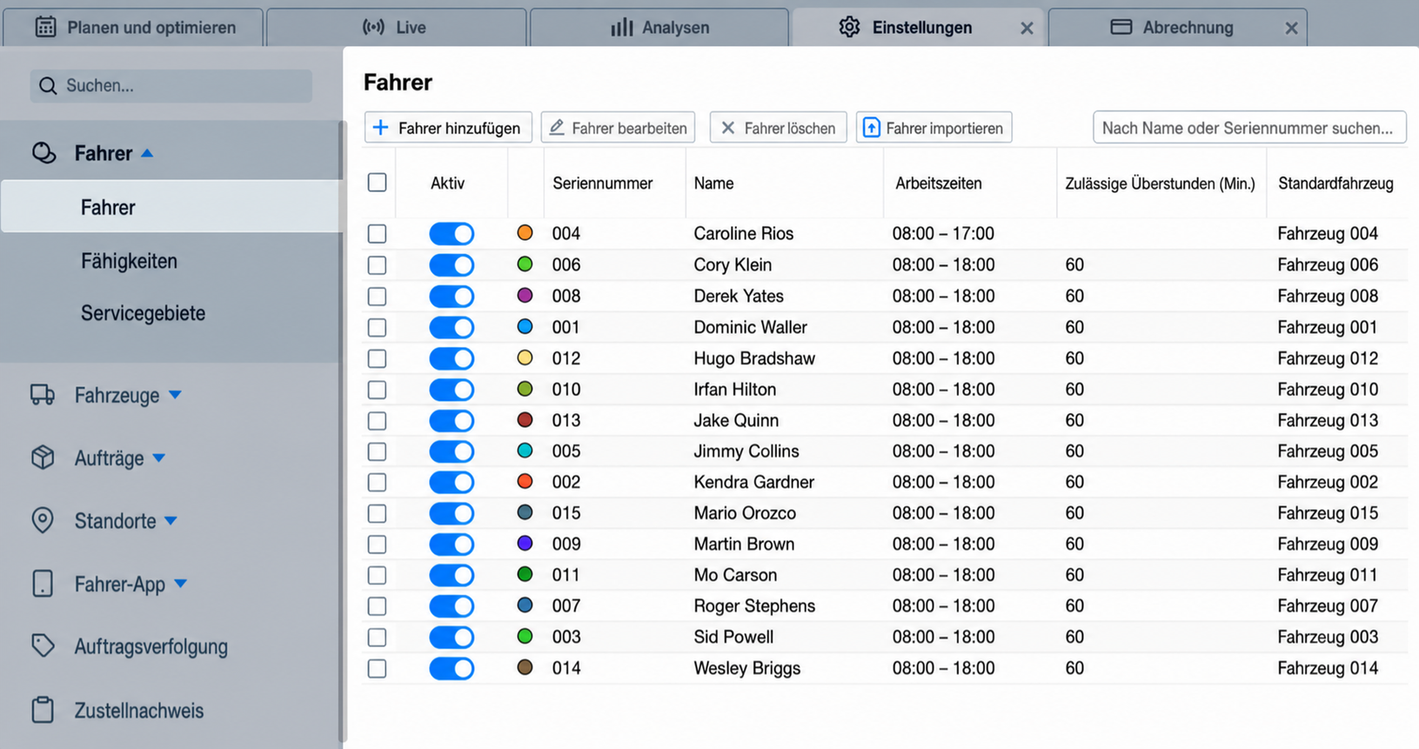
Task: Sort by the Seriennummer column header
Action: click(x=602, y=184)
